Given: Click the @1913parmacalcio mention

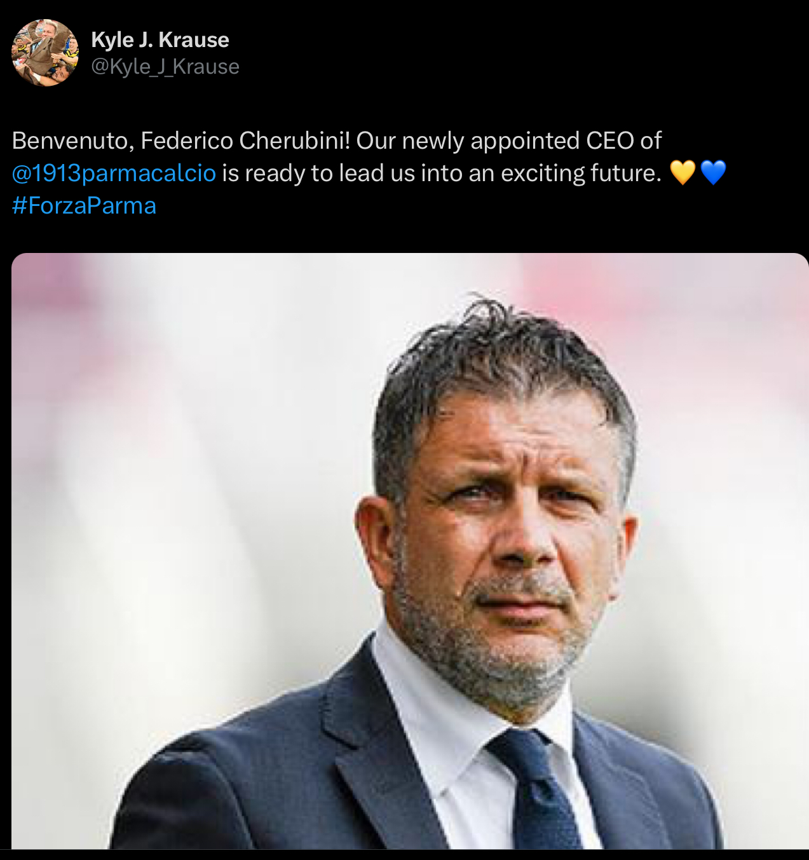Looking at the screenshot, I should coord(114,172).
